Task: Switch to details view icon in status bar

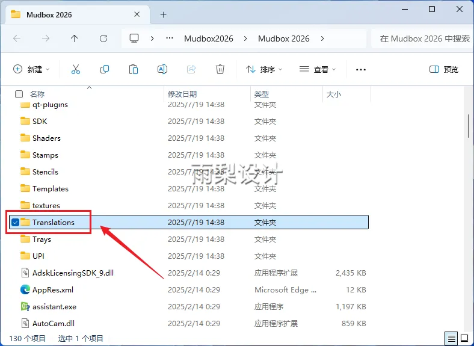Action: [451, 338]
